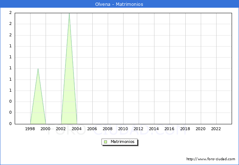Click the 2004 x-axis label
Viewport: 239px width, 165px height.
coord(76,129)
